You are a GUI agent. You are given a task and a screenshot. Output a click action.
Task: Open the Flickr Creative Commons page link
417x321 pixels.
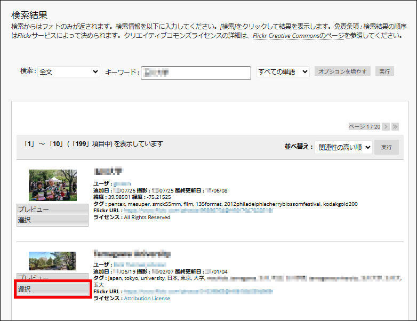[298, 36]
